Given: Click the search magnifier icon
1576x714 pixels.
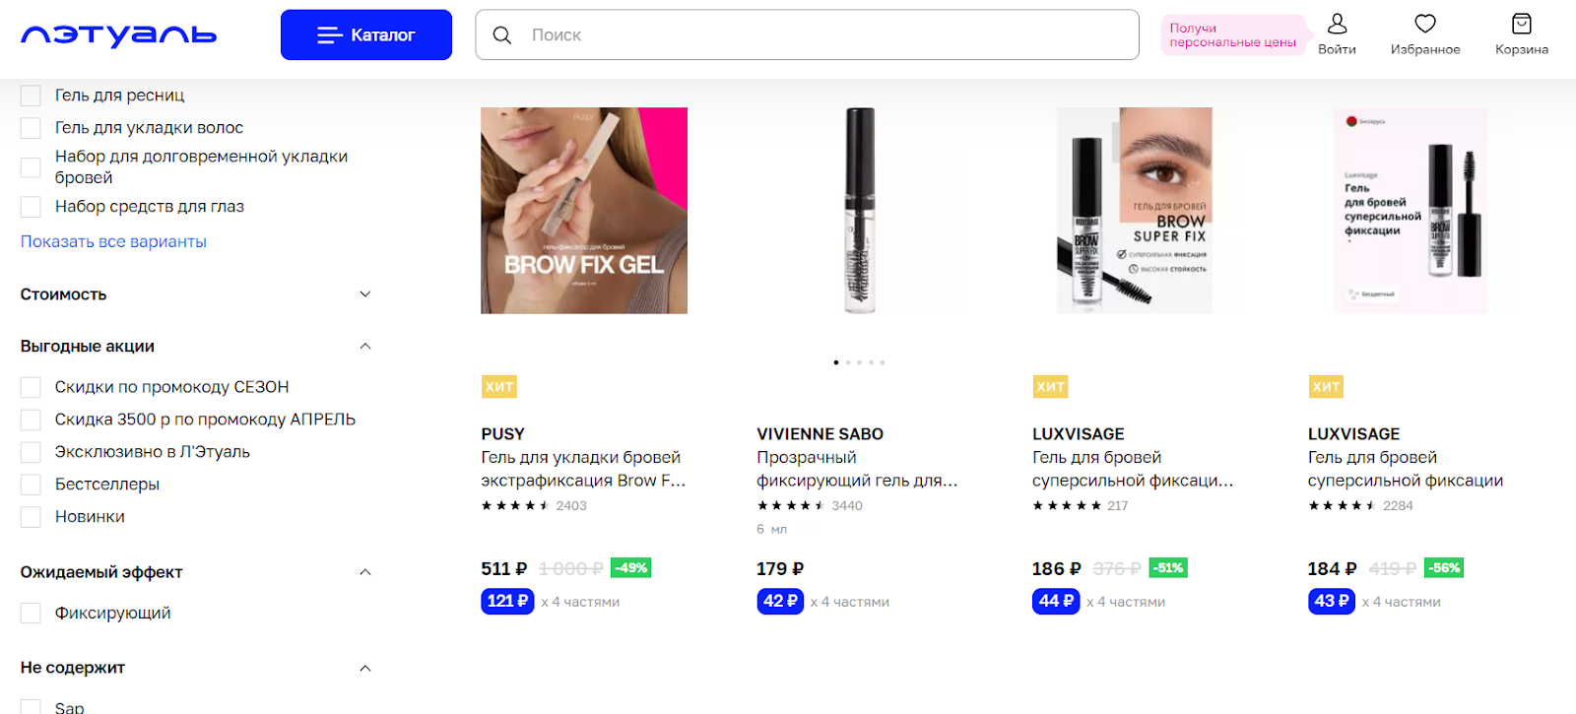Looking at the screenshot, I should coord(501,35).
